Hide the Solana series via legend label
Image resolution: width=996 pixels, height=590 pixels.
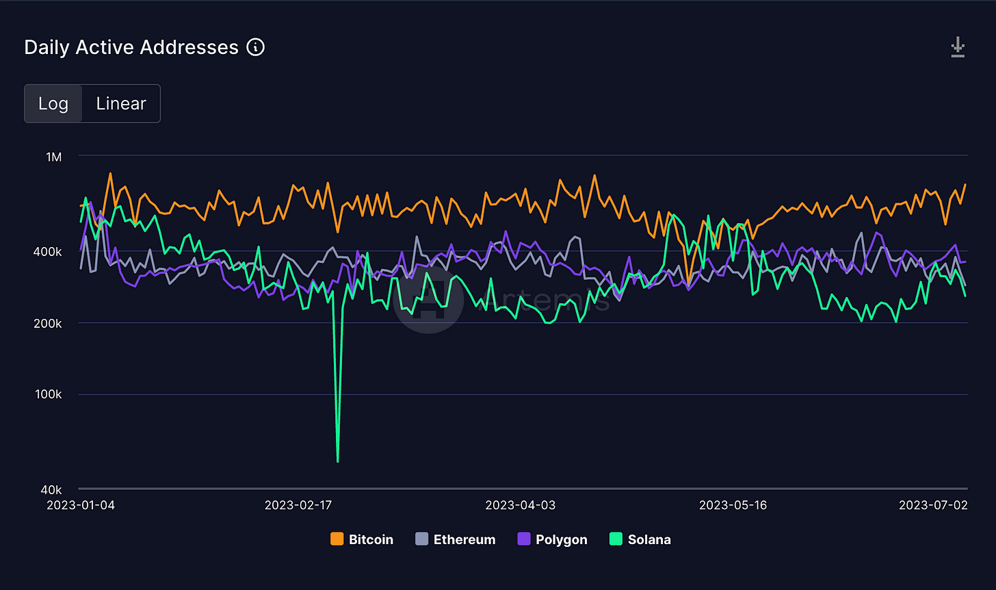648,539
